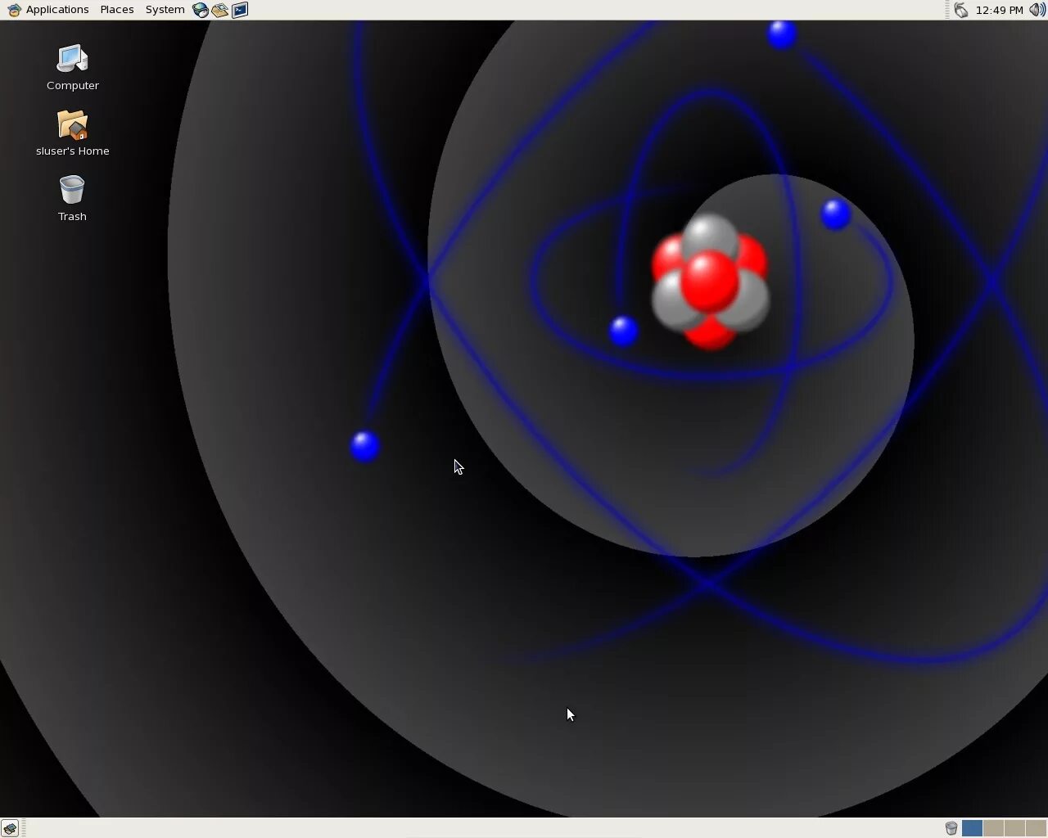Select the sluser's Home folder icon
Viewport: 1048px width, 838px height.
pyautogui.click(x=72, y=124)
